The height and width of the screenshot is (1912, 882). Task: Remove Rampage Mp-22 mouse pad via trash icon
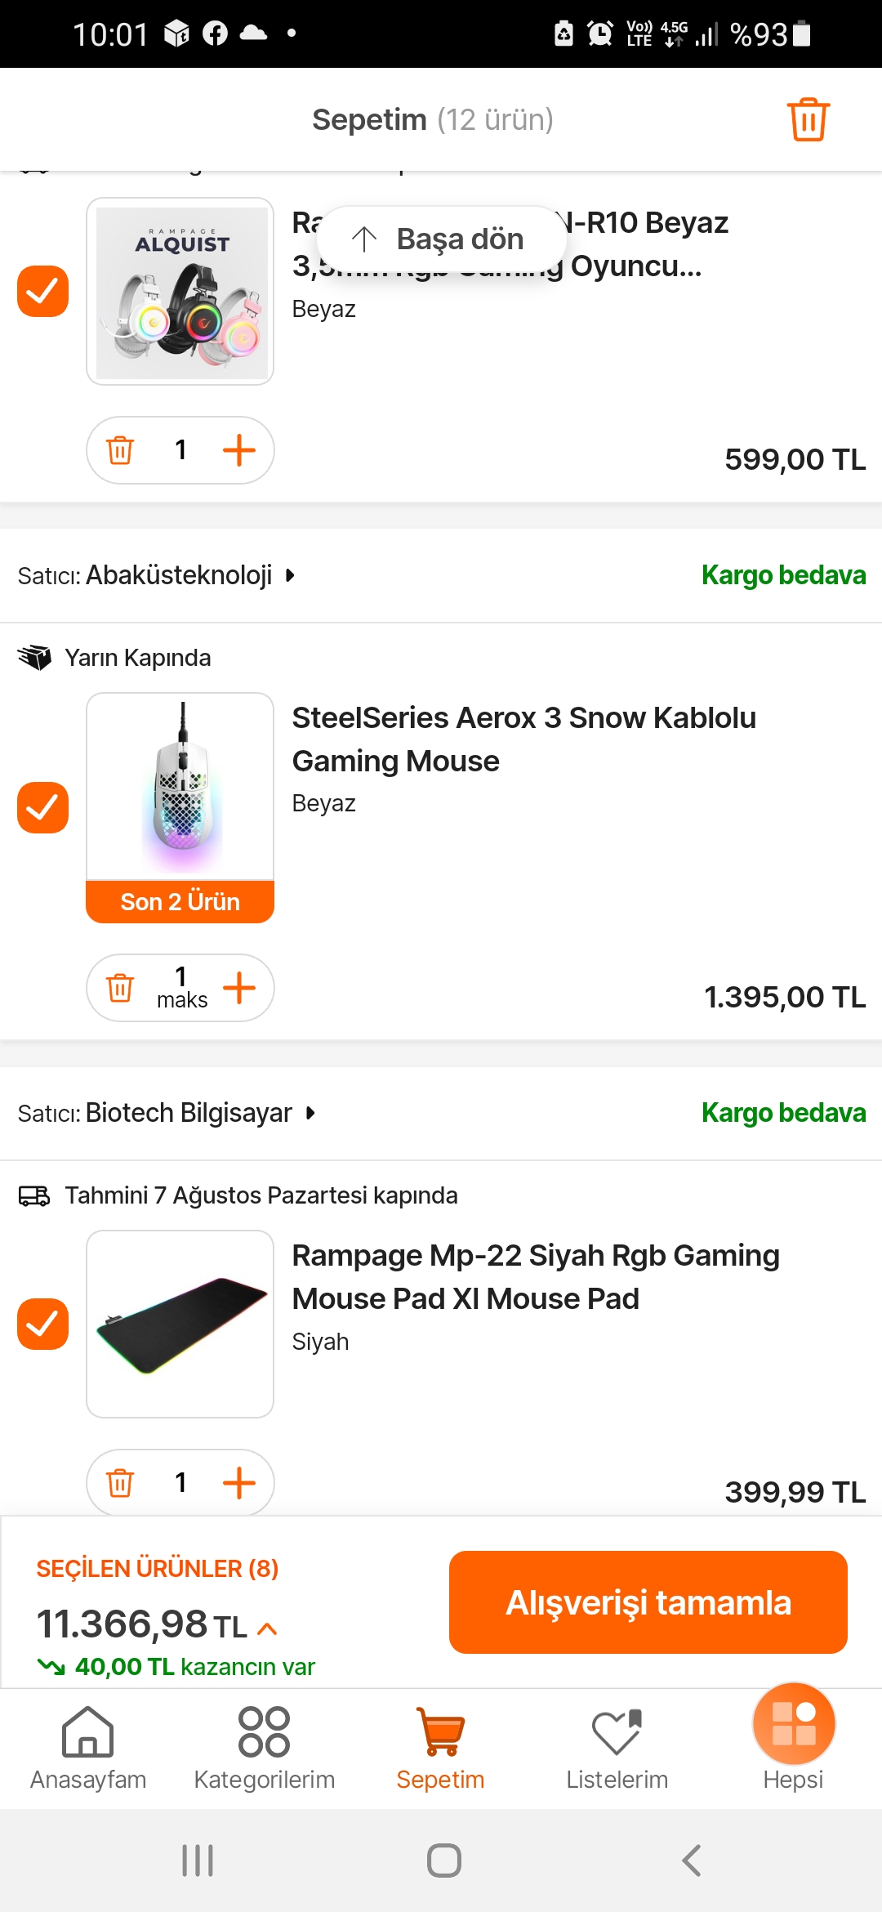pos(120,1482)
